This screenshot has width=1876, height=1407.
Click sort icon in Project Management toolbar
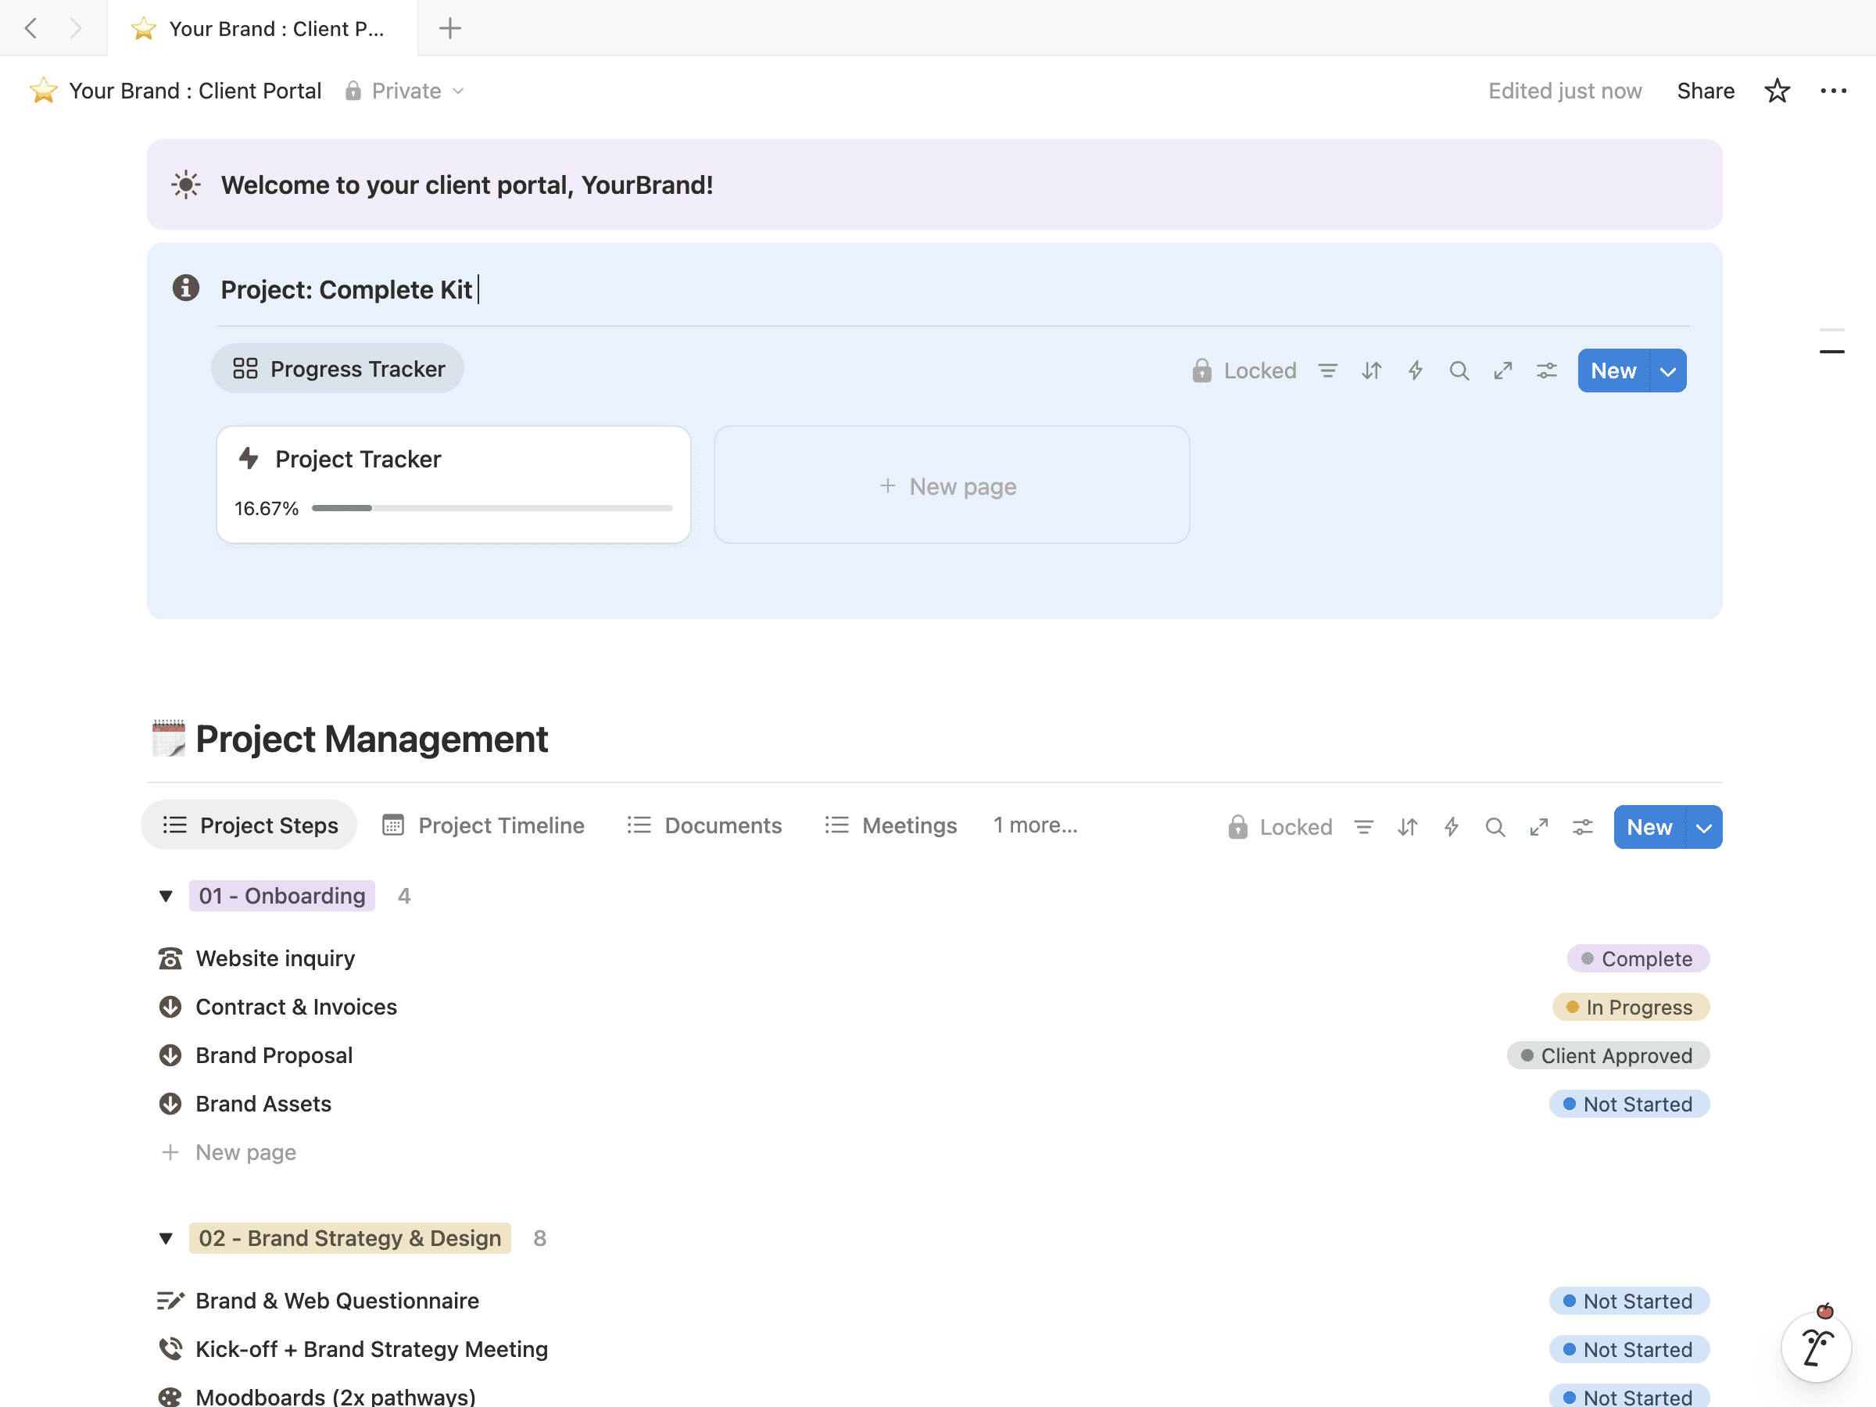click(1407, 827)
